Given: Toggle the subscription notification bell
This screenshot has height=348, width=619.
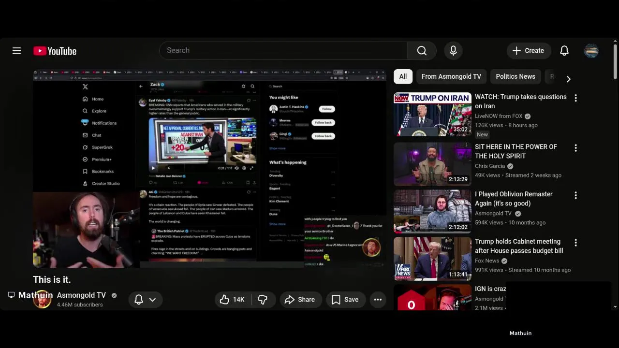Looking at the screenshot, I should click(x=139, y=300).
